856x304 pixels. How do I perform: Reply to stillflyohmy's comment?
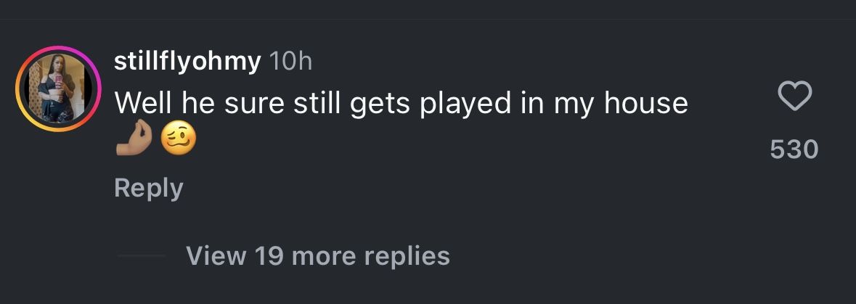pyautogui.click(x=148, y=188)
